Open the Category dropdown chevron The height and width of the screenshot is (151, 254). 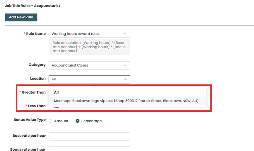tap(125, 65)
